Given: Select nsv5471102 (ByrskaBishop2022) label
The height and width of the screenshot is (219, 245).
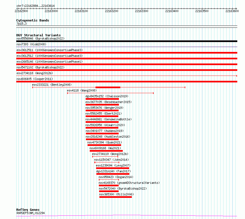Looking at the screenshot, I should click(x=40, y=67).
